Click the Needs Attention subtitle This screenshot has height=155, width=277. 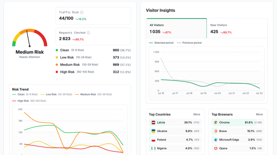click(x=30, y=57)
